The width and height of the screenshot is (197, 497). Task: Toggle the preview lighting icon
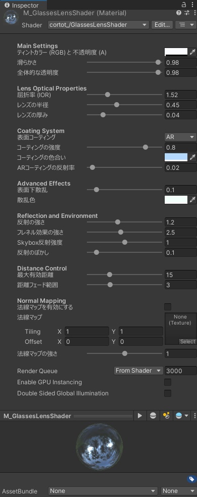[x=166, y=416]
